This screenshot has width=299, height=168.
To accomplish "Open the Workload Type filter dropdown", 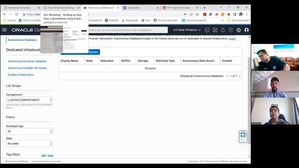I will 29,131.
